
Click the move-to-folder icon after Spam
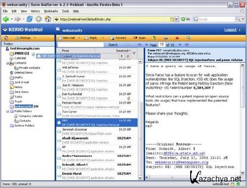[154, 38]
